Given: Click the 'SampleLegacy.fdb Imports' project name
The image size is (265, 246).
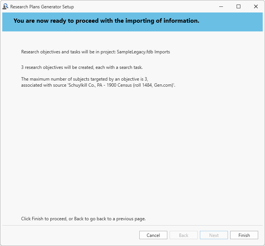Looking at the screenshot, I should (143, 52).
